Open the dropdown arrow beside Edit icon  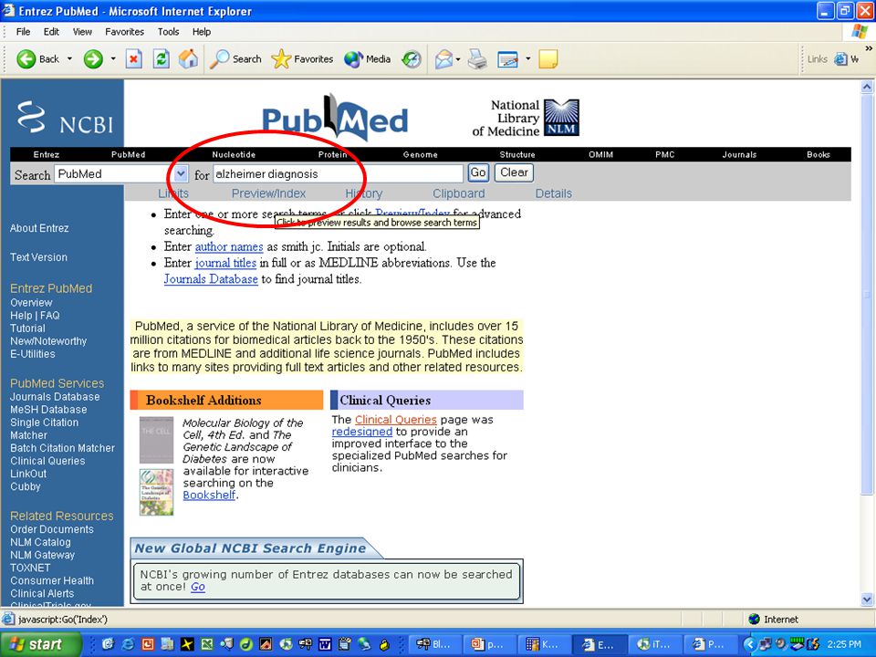click(x=527, y=58)
